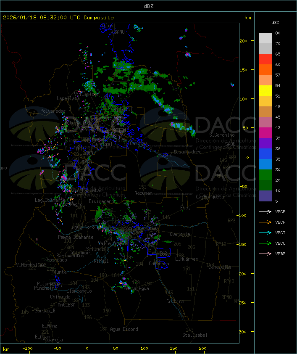
Task: Pick the light gray 70-80 dBZ swatch
Action: 265,38
